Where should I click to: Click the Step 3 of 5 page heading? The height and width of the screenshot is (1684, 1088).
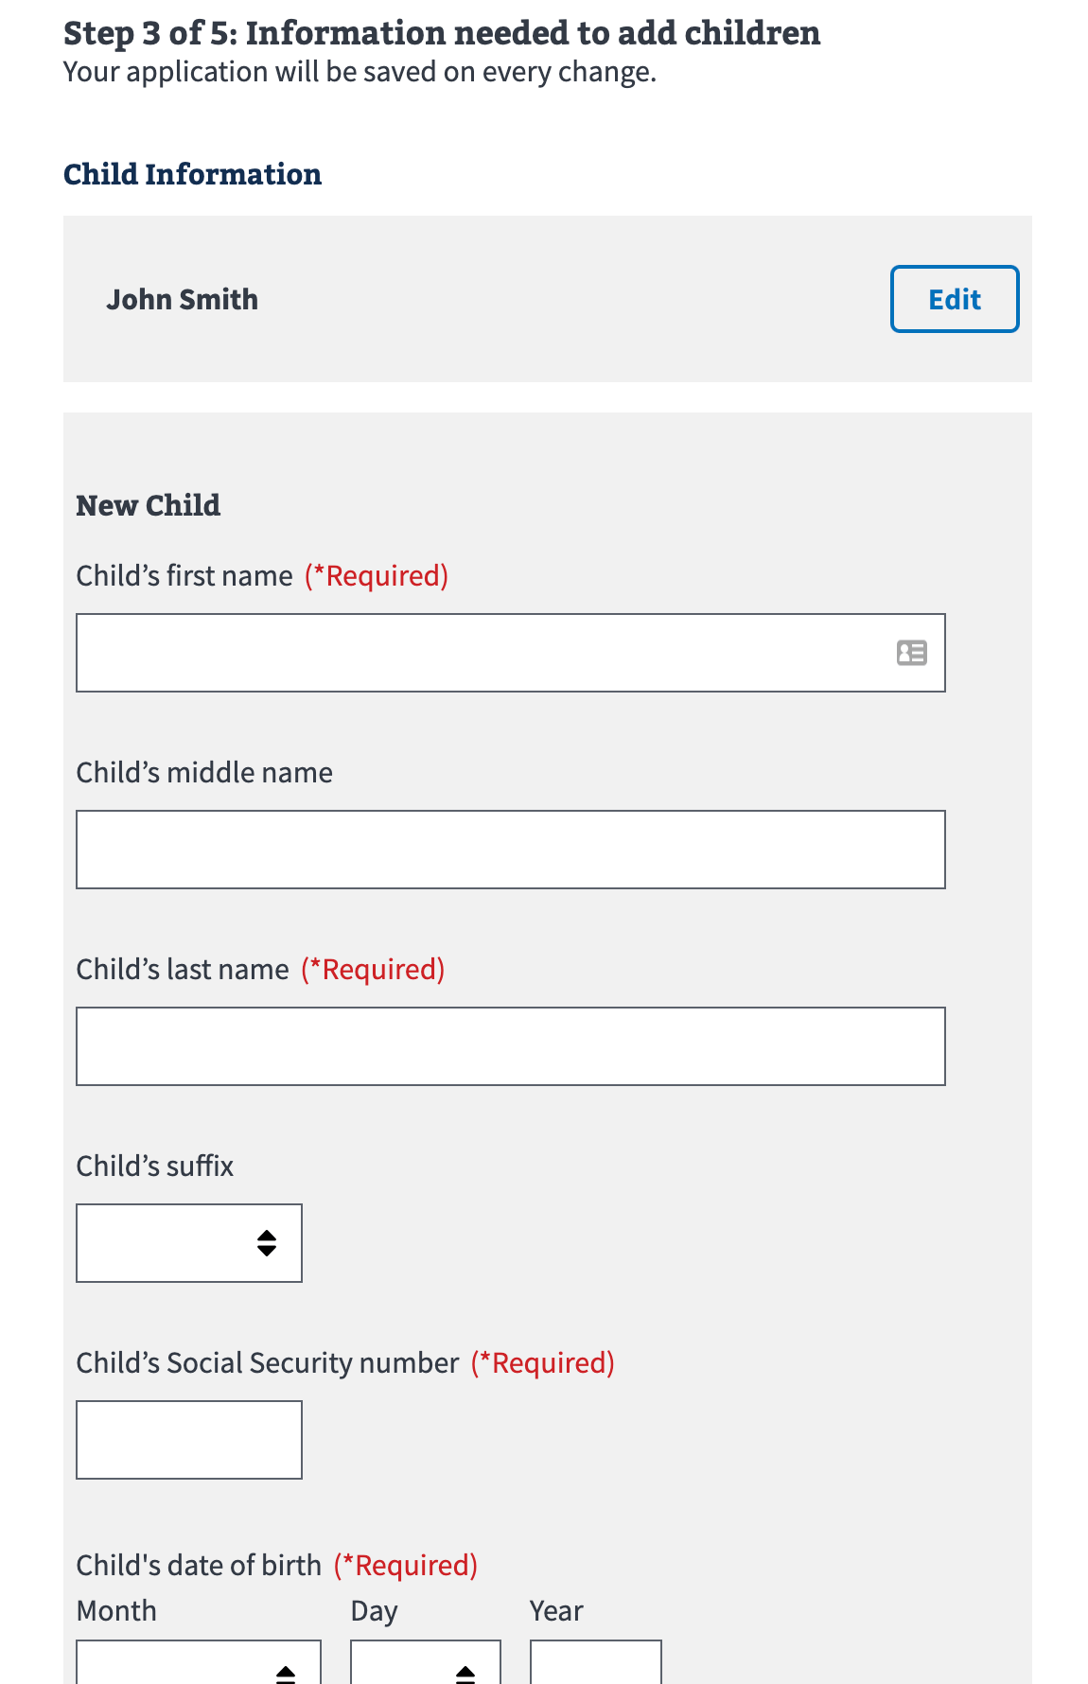click(x=441, y=32)
